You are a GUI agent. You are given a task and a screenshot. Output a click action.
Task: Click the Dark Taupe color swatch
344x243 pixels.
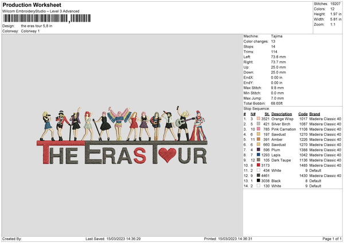tap(259, 160)
